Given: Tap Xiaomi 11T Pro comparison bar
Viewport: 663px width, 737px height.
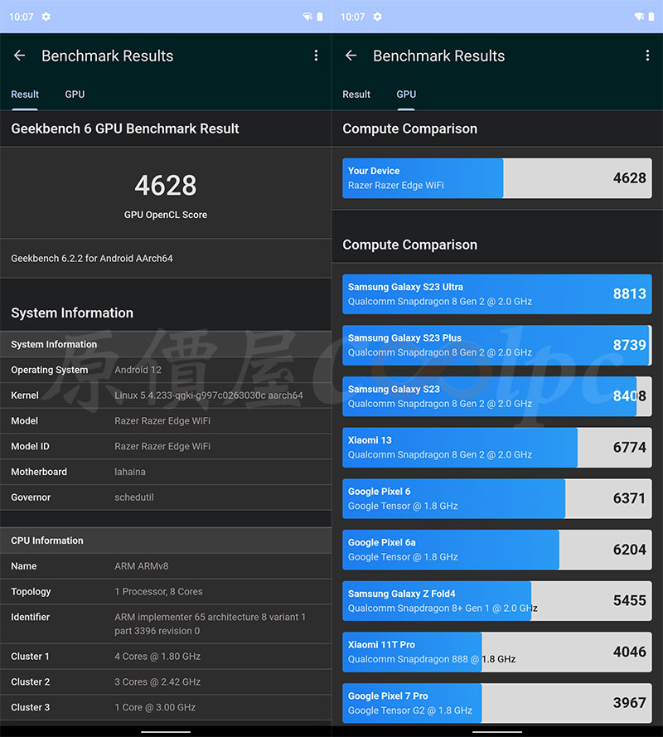Looking at the screenshot, I should [497, 652].
